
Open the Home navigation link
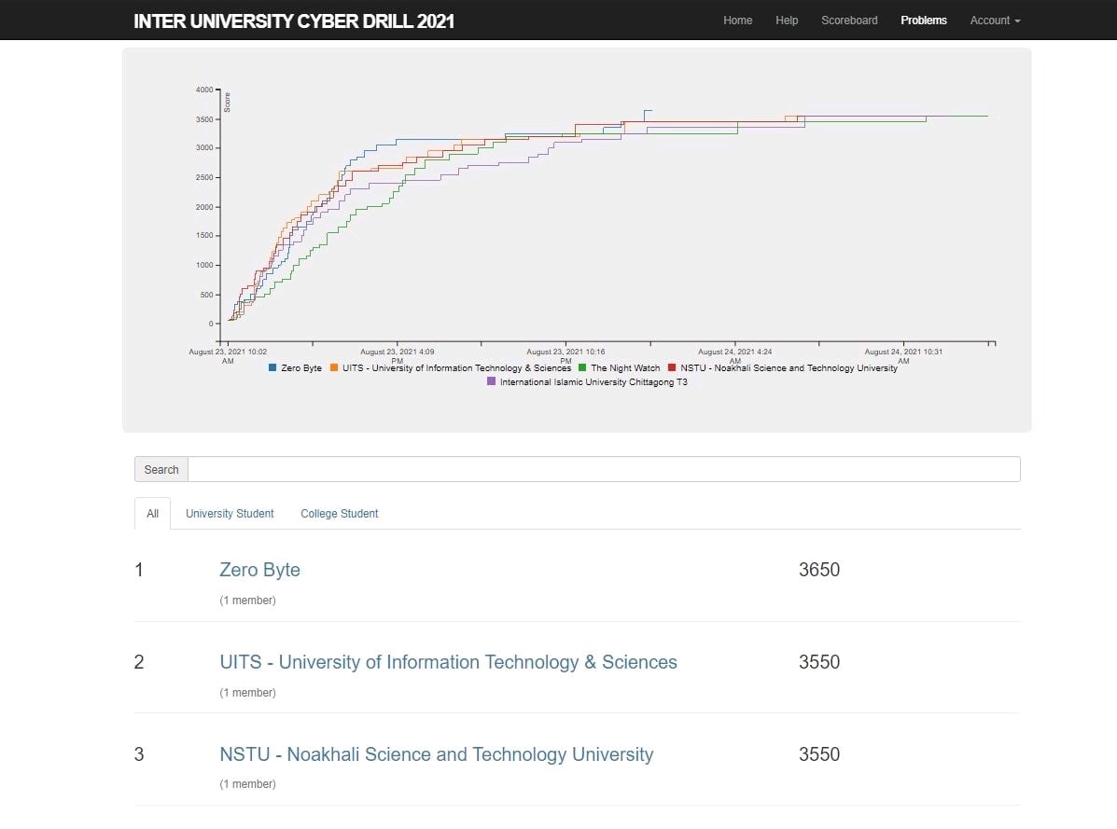(x=737, y=20)
